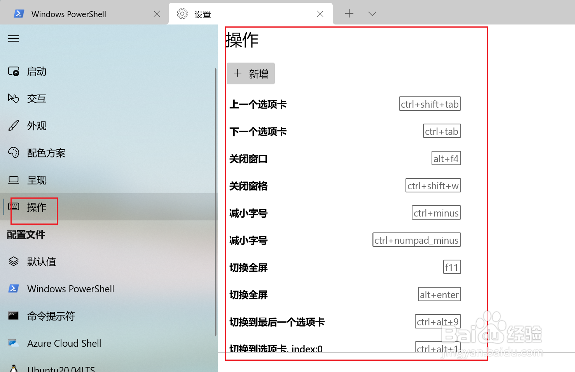Select the 呈现 rendering monitor icon

[14, 180]
